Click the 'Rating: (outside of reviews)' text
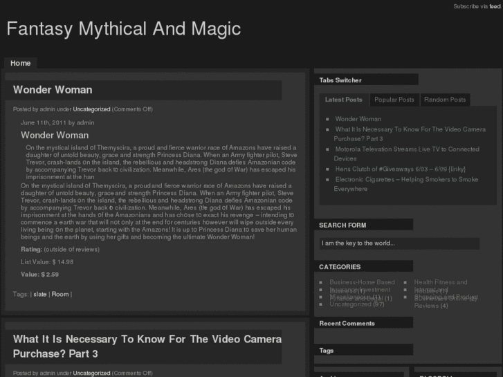Viewport: 503px width, 377px height. 60,249
